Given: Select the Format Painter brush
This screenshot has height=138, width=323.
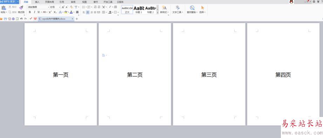Looking at the screenshot, I should [21, 8].
